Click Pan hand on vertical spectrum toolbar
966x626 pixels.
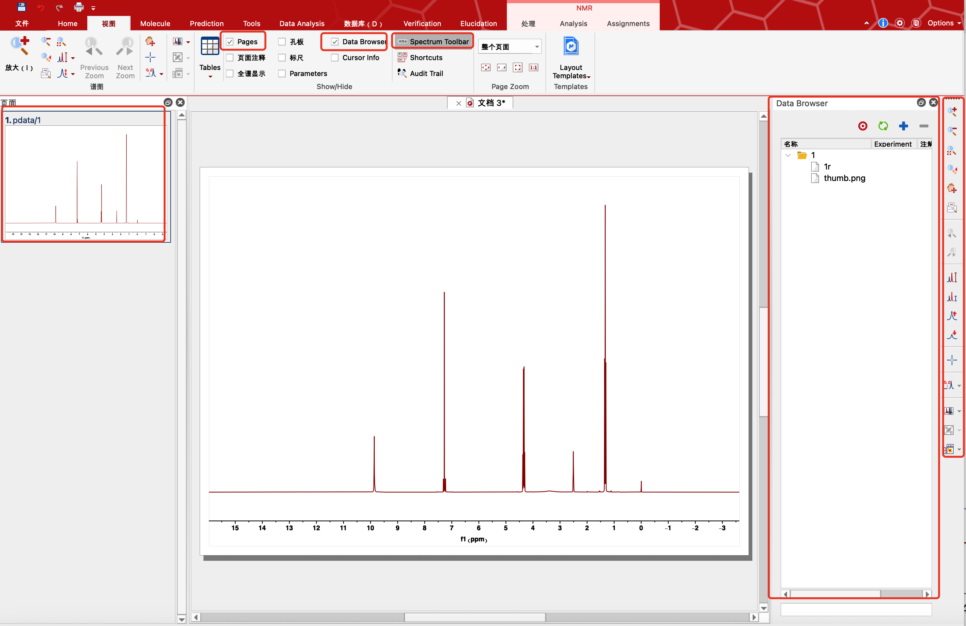952,189
